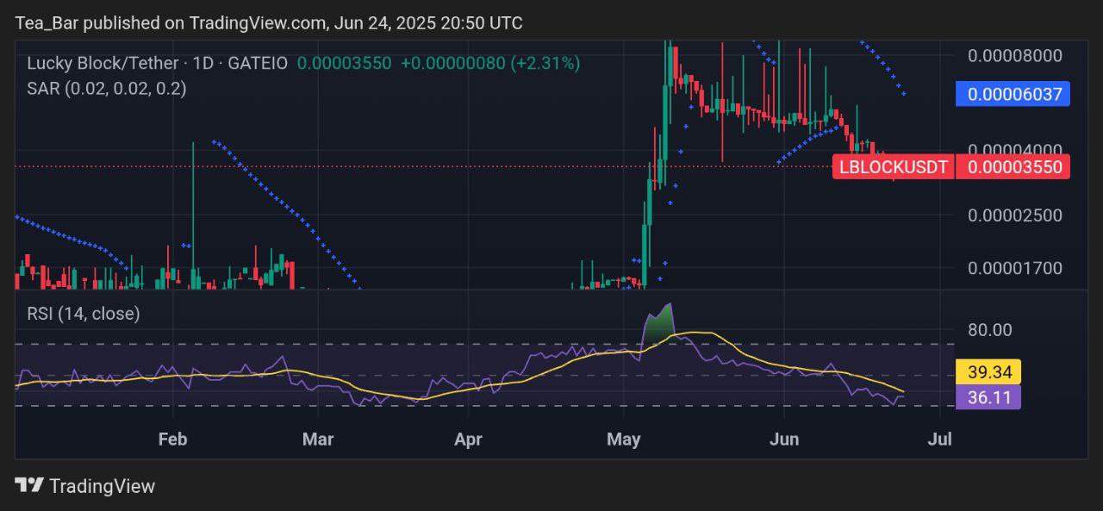This screenshot has width=1103, height=511.
Task: Click the May label on time axis
Action: [x=624, y=439]
